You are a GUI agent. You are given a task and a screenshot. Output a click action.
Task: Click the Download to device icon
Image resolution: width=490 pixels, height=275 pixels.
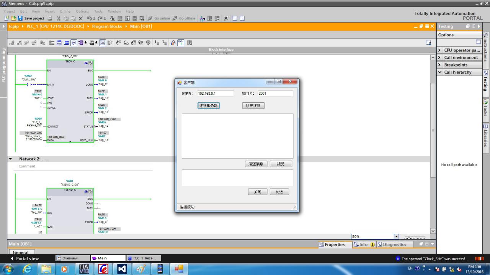point(120,18)
